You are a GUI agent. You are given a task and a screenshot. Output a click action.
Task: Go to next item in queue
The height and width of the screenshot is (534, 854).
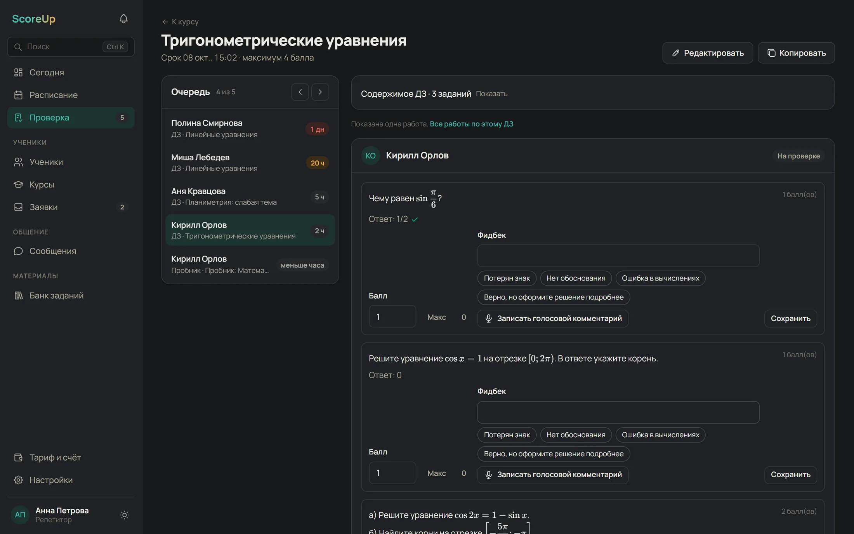click(x=320, y=92)
